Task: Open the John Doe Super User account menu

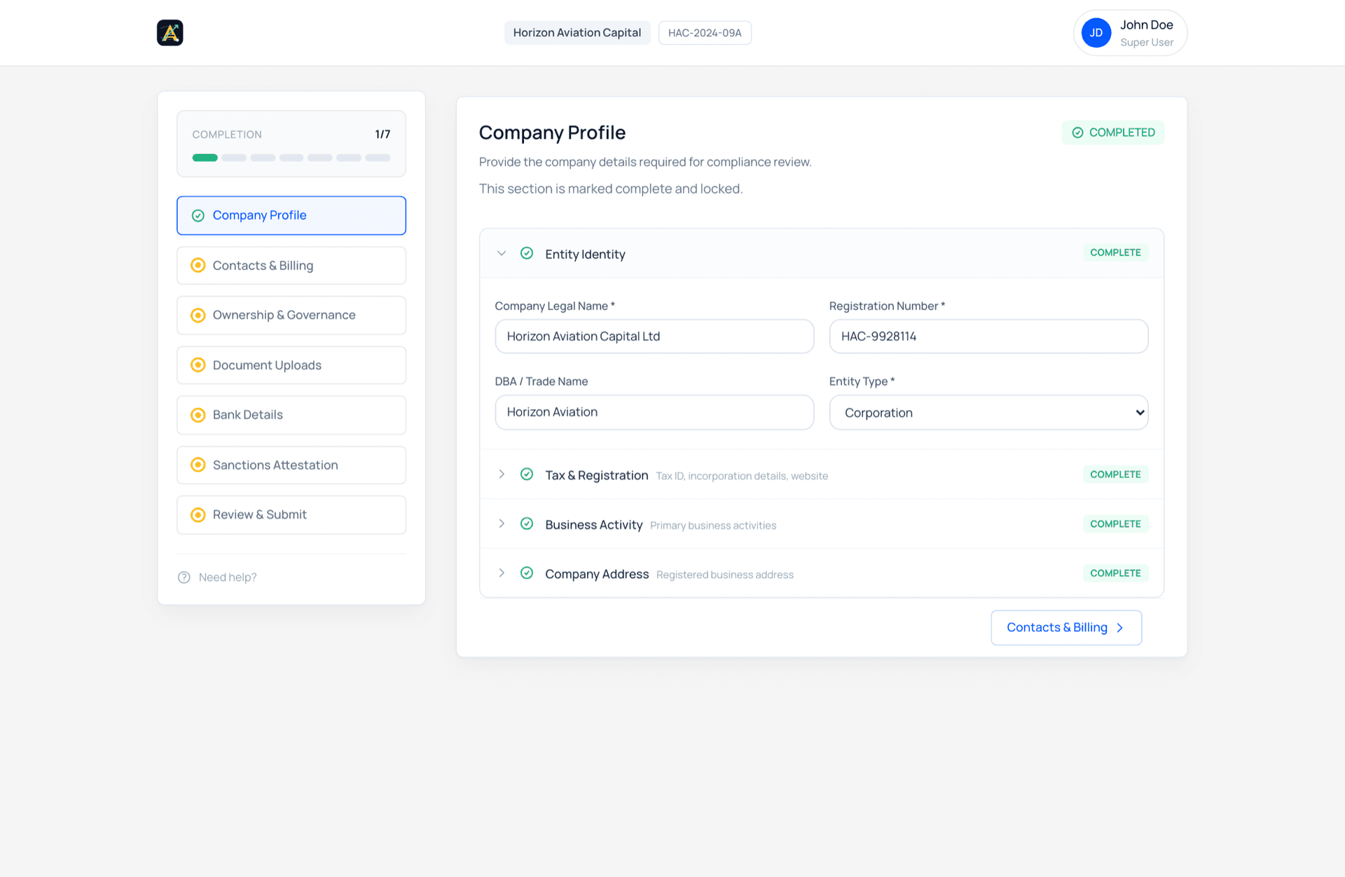Action: click(x=1130, y=33)
